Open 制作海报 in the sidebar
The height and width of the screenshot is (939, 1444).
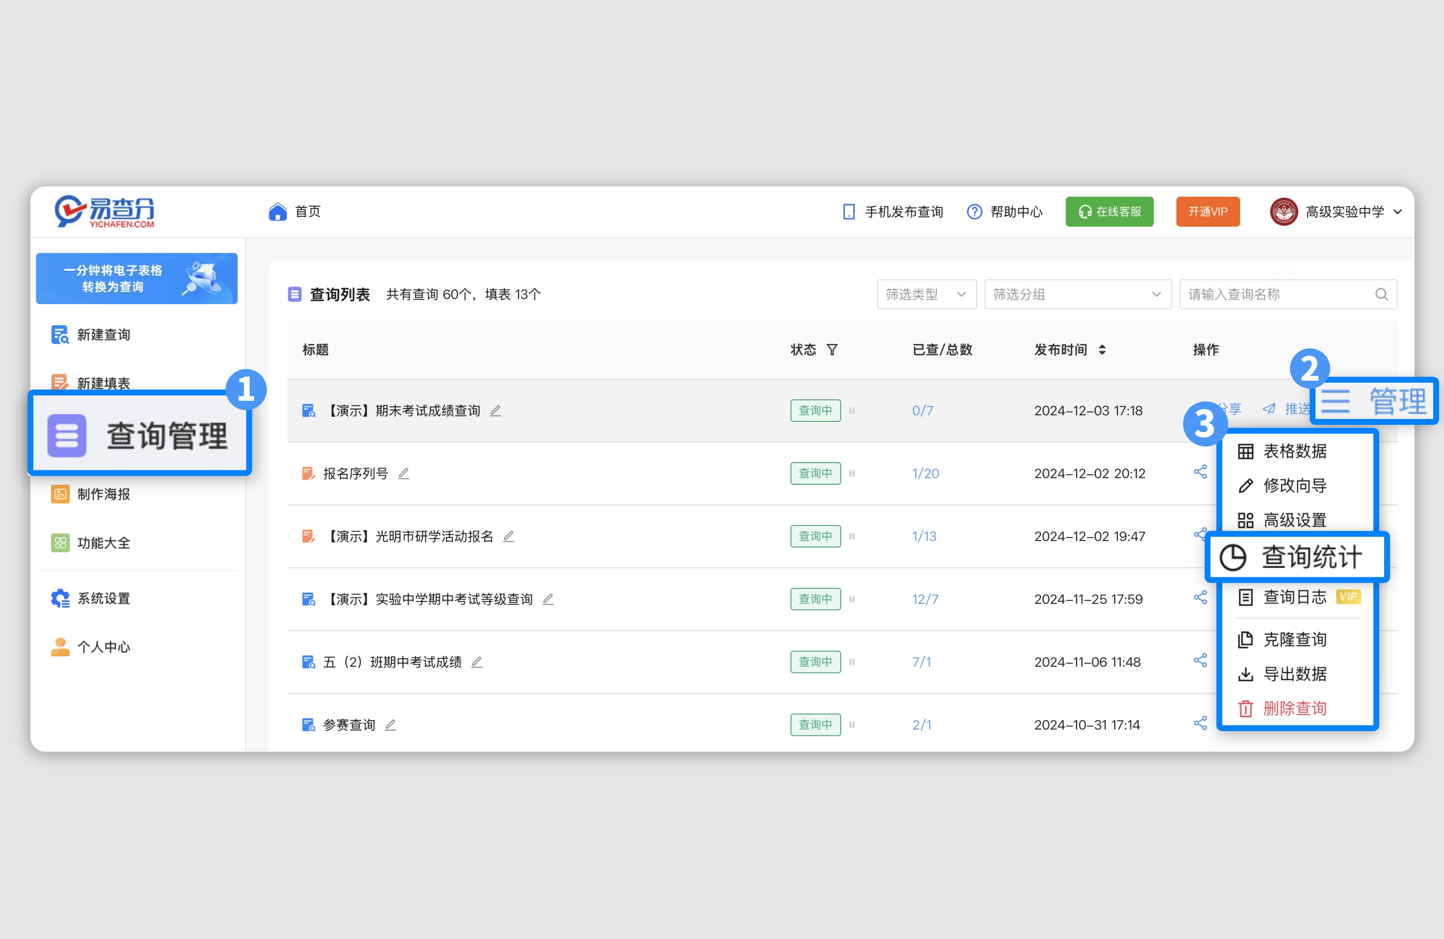91,494
